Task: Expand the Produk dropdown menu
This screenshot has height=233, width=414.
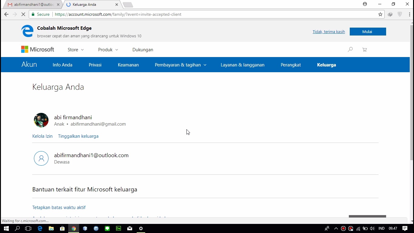Action: pyautogui.click(x=108, y=50)
